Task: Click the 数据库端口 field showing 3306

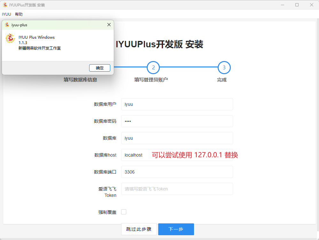Action: click(x=177, y=172)
